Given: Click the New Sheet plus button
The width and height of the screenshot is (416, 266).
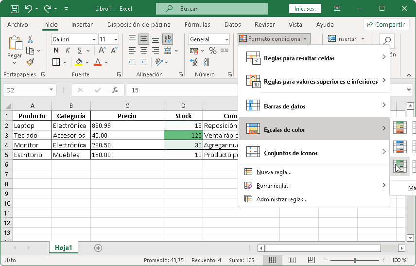Looking at the screenshot, I should coord(98,248).
